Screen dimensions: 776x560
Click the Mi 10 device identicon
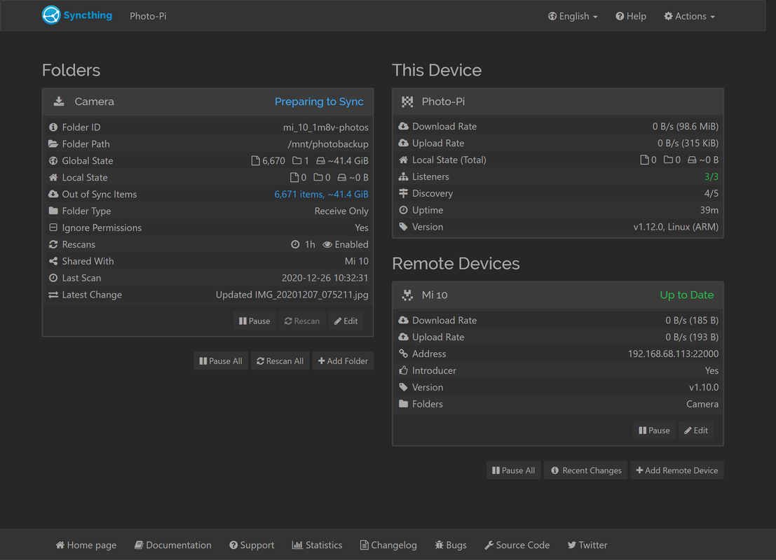pos(407,295)
